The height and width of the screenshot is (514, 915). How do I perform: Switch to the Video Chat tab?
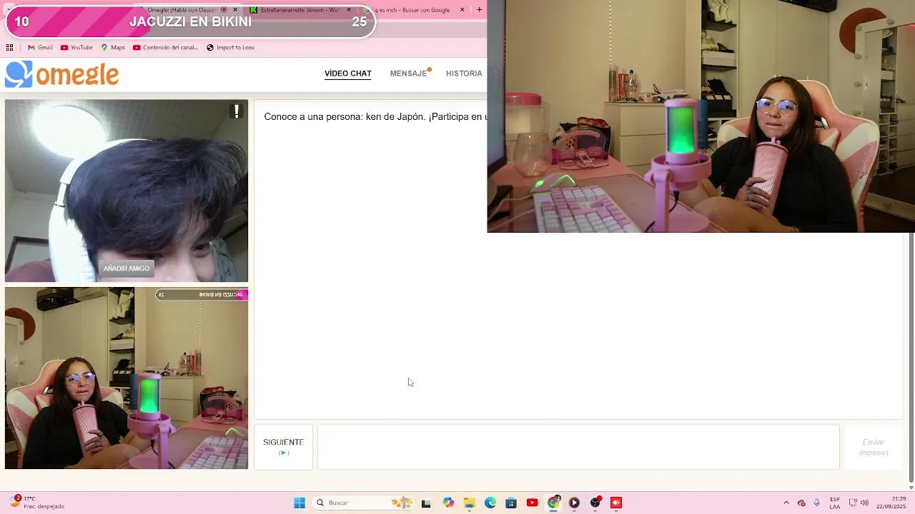point(347,74)
